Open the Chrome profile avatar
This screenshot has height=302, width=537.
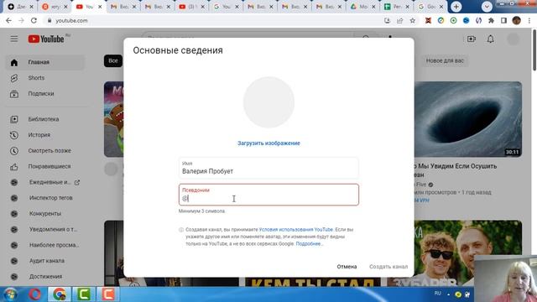coord(517,20)
